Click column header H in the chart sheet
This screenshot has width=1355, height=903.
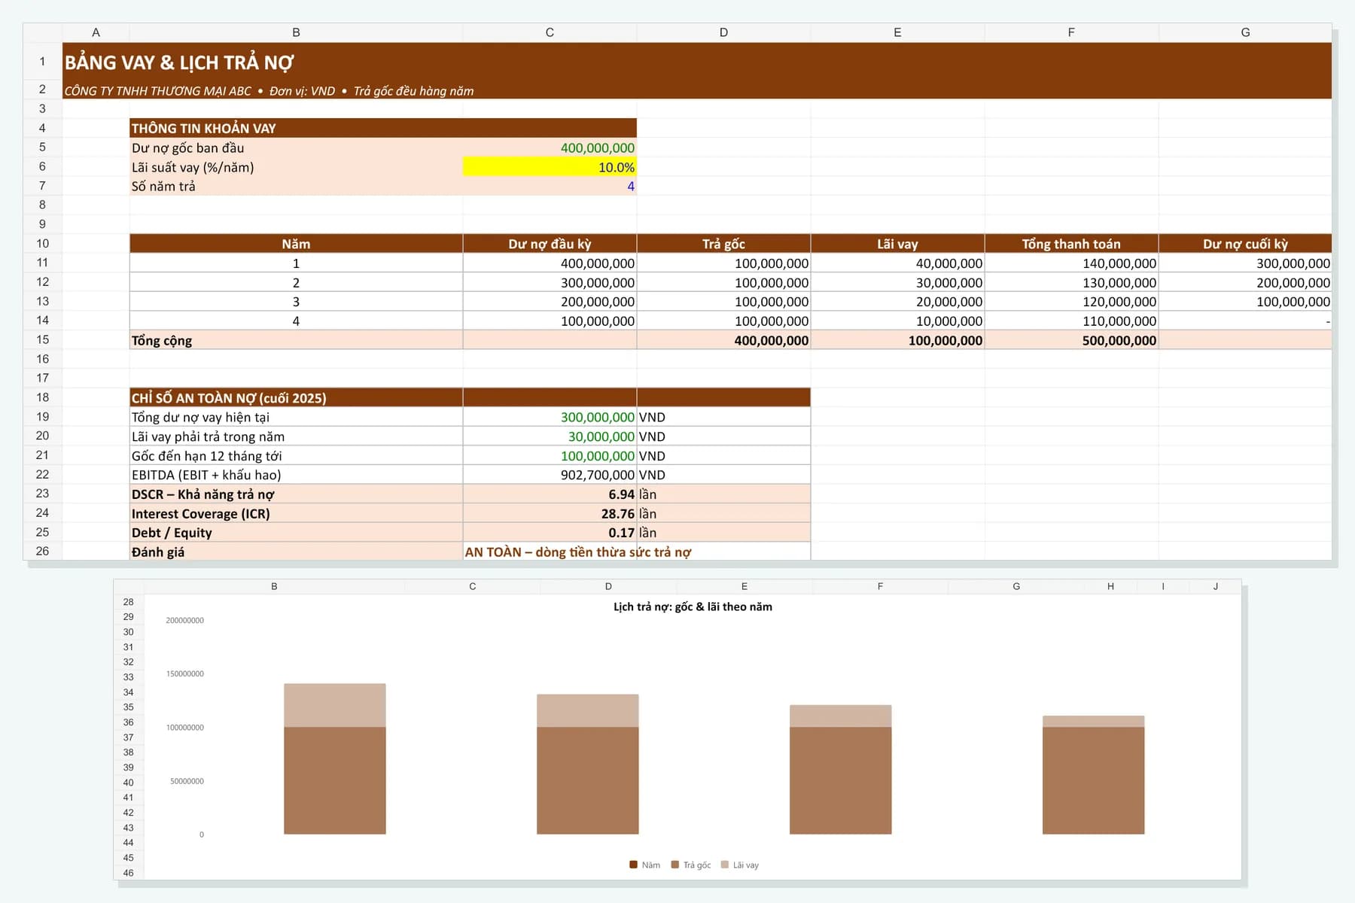[x=1110, y=586]
